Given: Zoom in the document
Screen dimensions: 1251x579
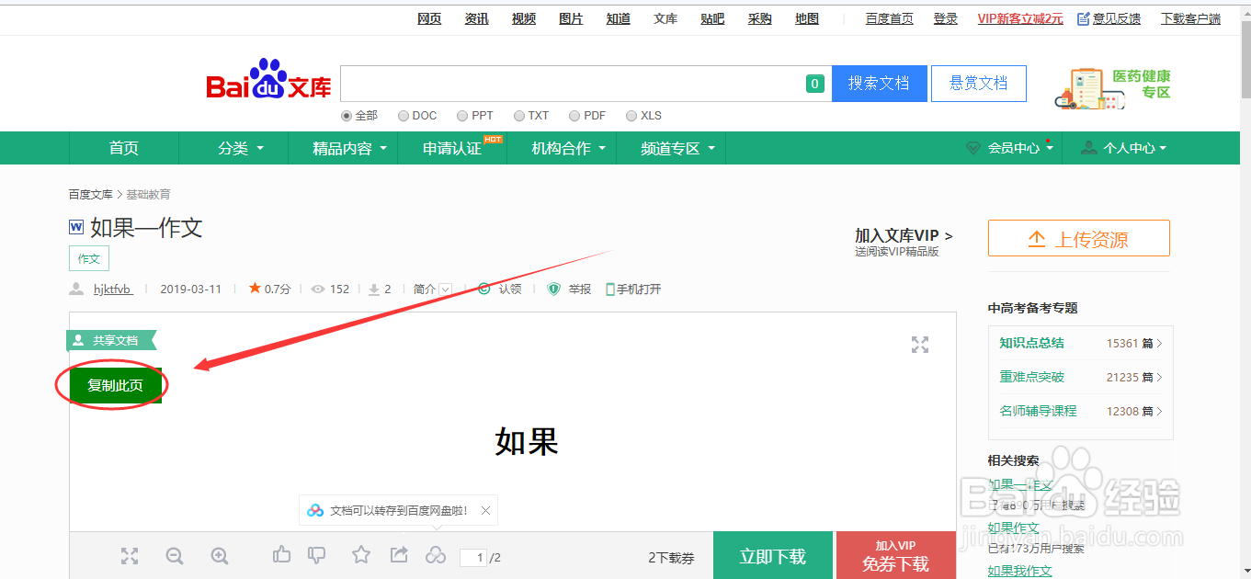Looking at the screenshot, I should [x=220, y=556].
